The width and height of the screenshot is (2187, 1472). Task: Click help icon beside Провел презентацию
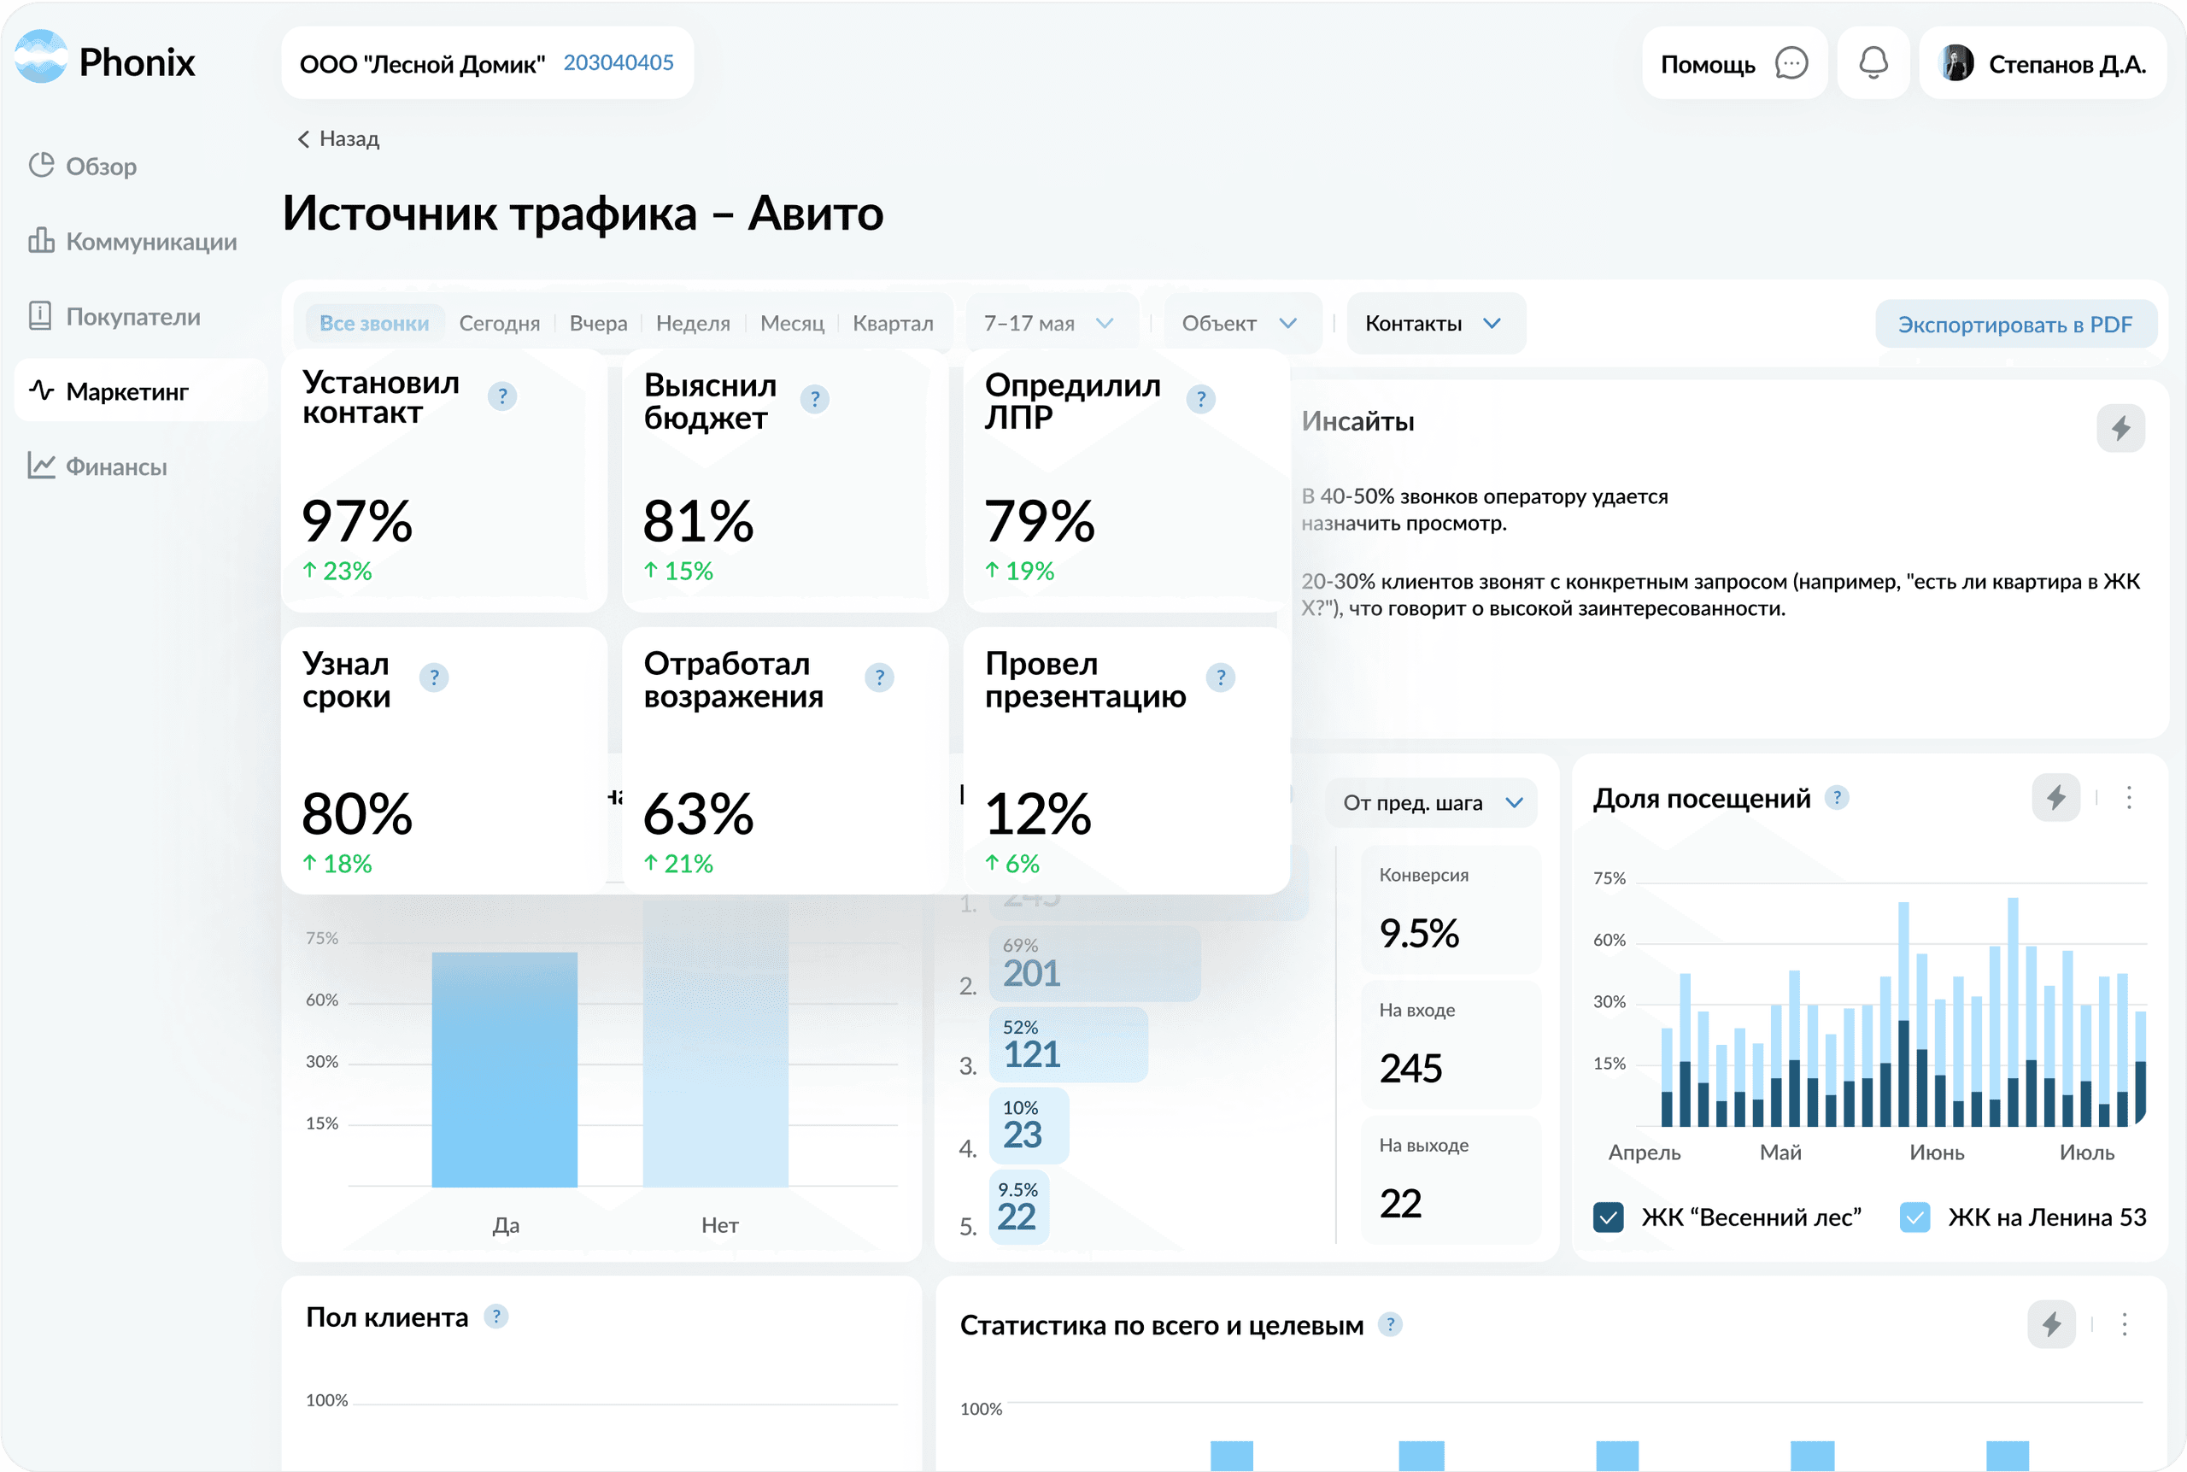click(x=1220, y=677)
